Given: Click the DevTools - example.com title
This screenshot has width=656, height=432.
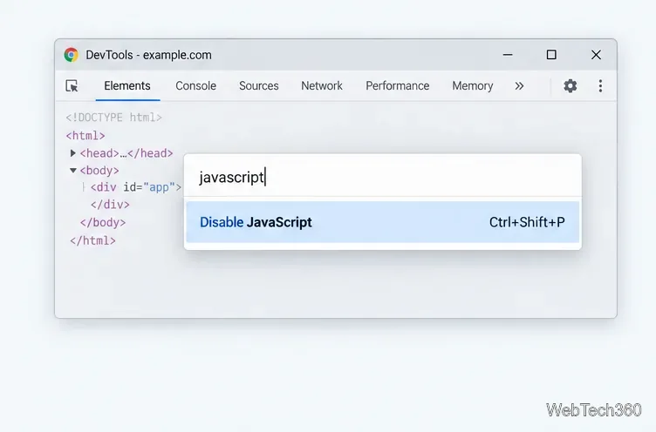Looking at the screenshot, I should pos(148,55).
